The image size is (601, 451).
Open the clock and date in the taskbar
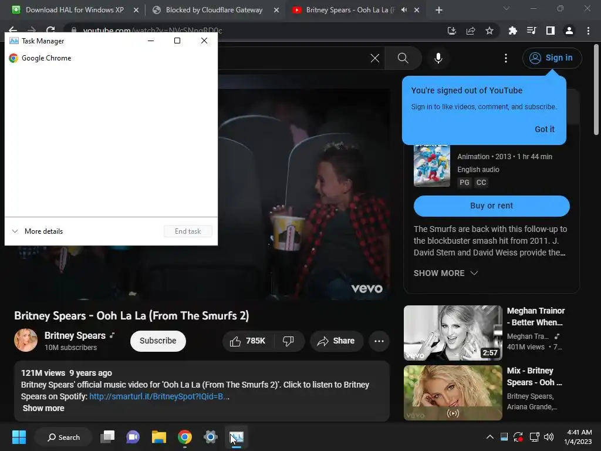pyautogui.click(x=578, y=437)
